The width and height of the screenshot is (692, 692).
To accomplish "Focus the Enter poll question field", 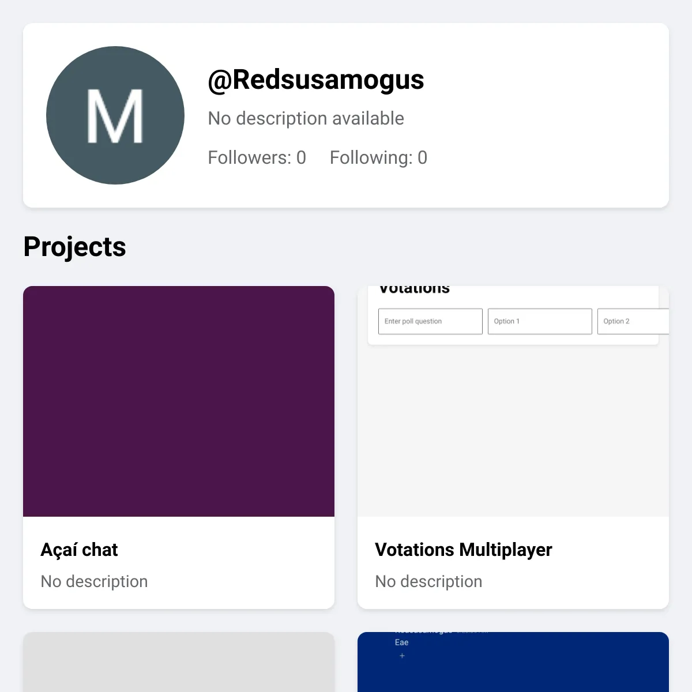I will (430, 321).
